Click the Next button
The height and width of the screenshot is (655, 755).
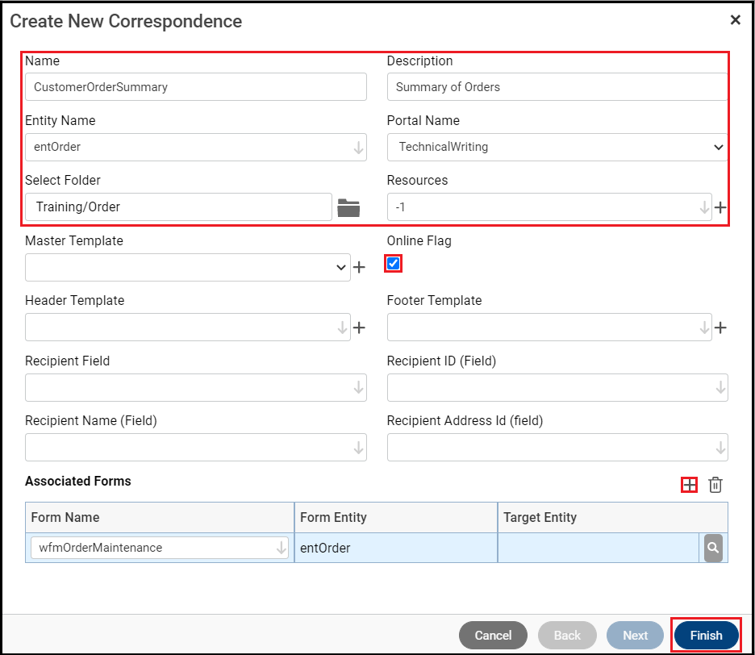(x=635, y=636)
